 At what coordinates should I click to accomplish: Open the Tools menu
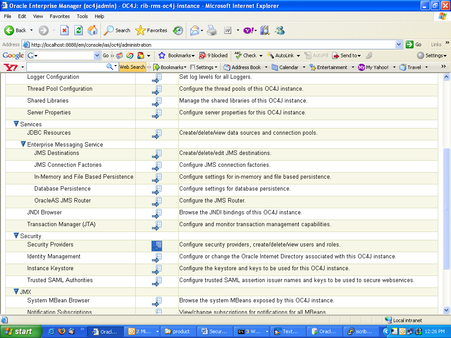coord(82,16)
